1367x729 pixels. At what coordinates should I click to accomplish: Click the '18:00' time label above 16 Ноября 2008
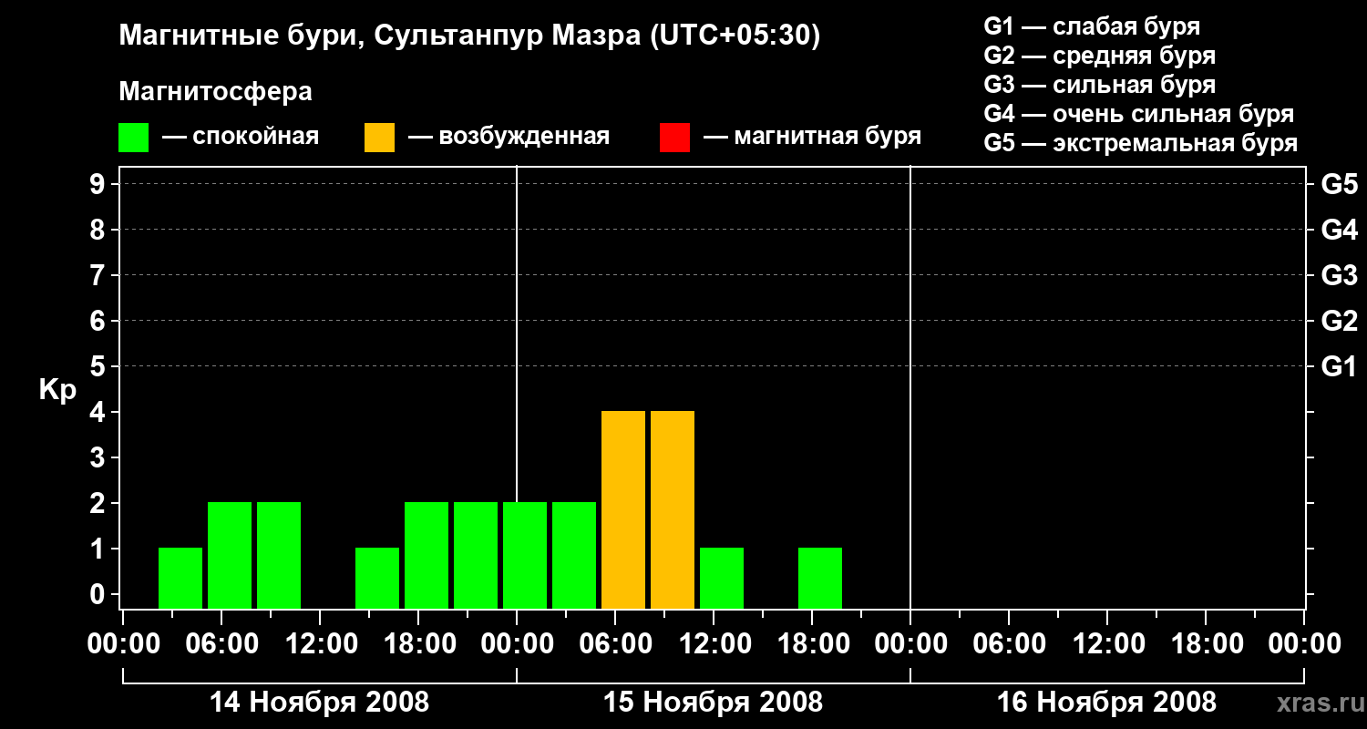(x=1206, y=643)
